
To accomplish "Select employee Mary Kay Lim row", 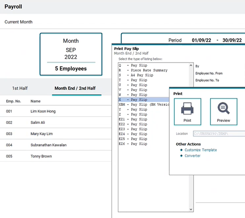I will [x=41, y=134].
